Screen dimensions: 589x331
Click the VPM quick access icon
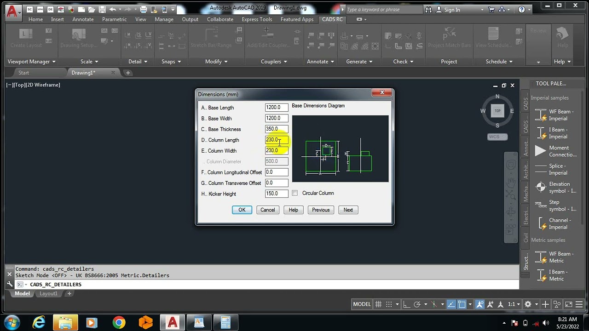pos(40,9)
